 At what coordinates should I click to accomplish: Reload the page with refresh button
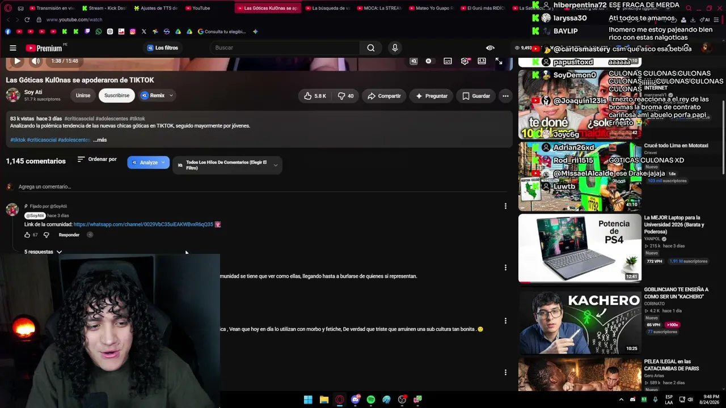(x=27, y=20)
